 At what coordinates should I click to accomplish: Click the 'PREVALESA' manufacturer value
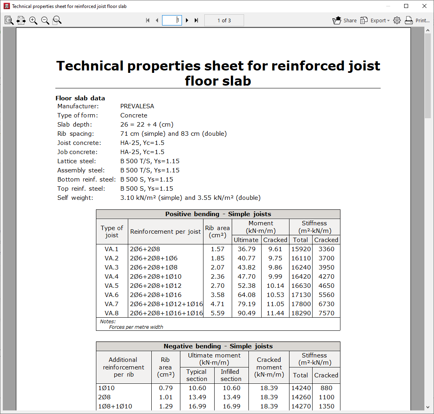click(137, 106)
